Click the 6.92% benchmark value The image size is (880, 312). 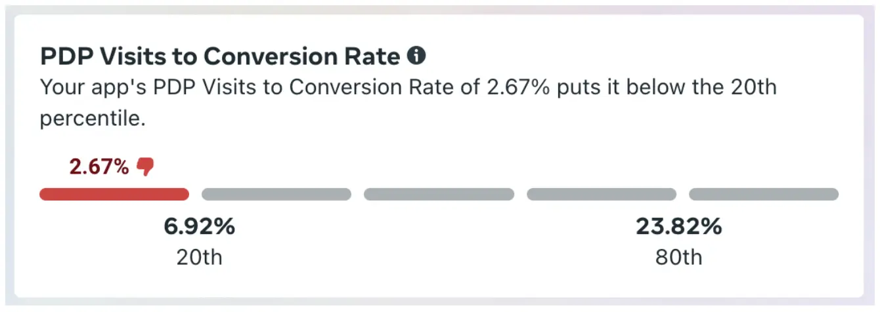click(199, 227)
